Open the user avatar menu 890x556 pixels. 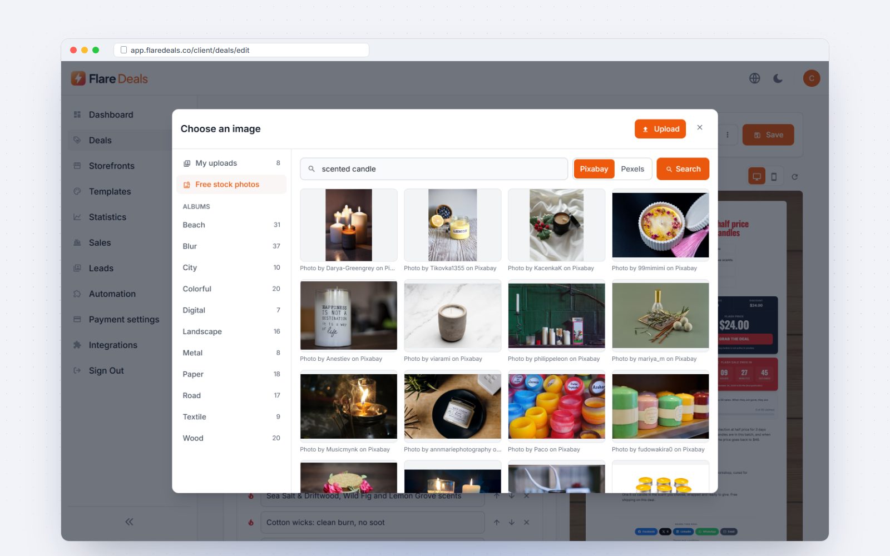(812, 78)
